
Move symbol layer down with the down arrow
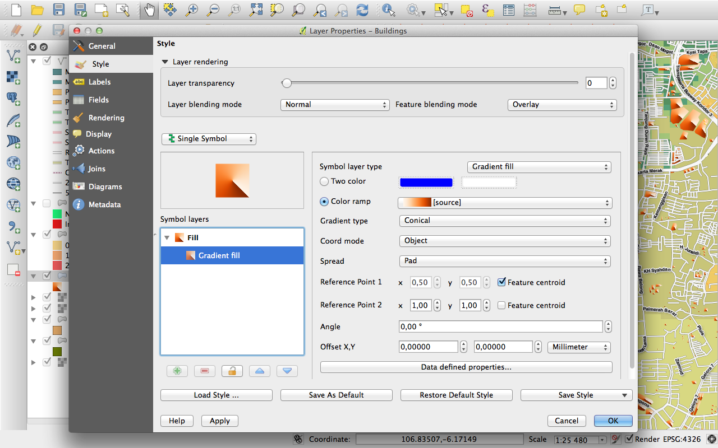click(x=287, y=371)
